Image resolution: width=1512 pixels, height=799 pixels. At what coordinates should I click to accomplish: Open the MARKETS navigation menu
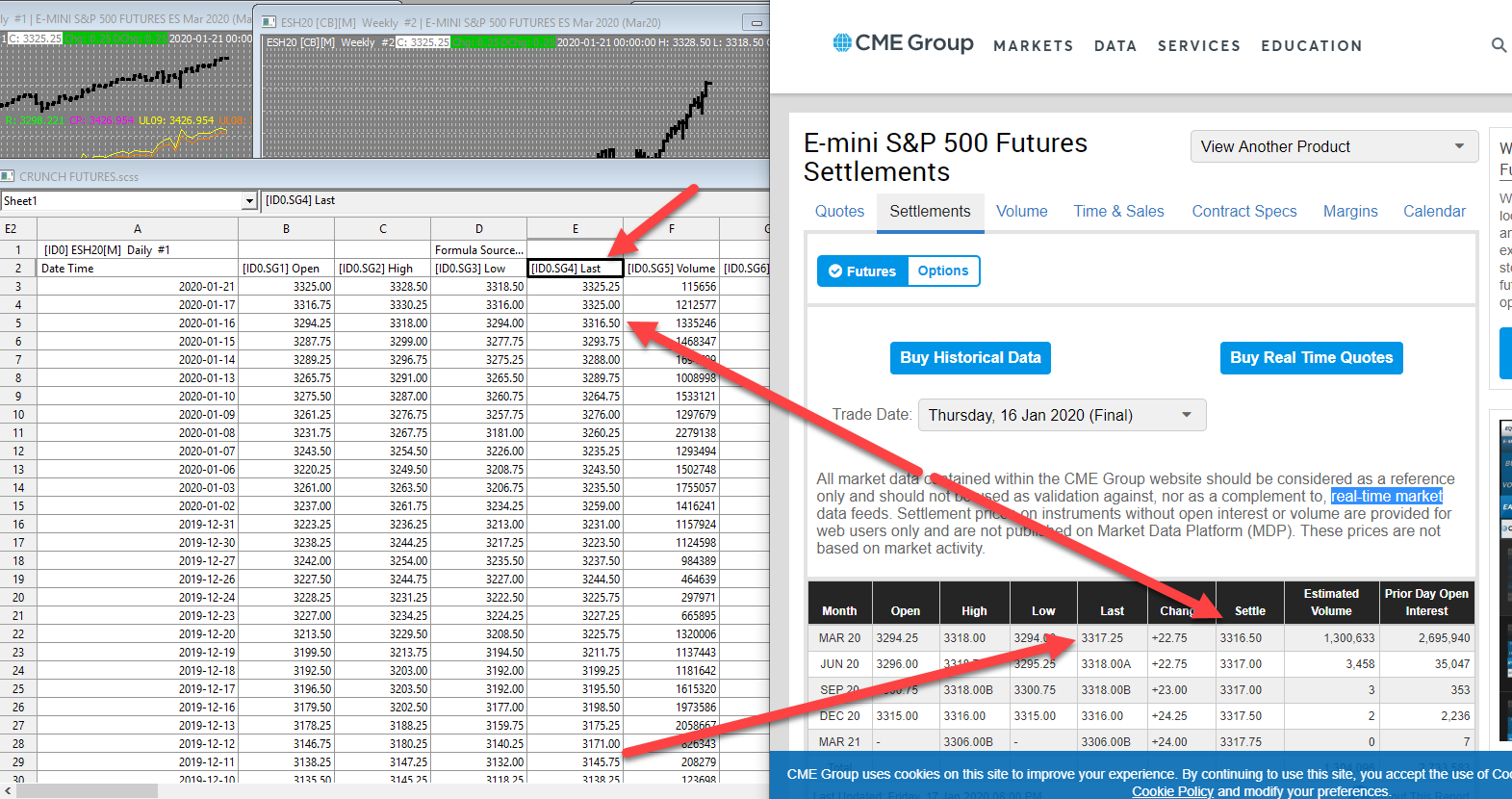click(1033, 45)
